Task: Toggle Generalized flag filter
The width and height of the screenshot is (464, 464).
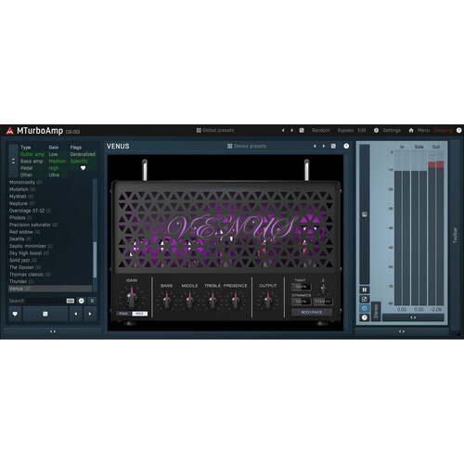Action: [83, 154]
